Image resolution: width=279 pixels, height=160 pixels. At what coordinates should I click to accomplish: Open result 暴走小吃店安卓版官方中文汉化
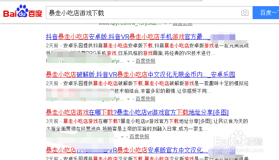[127, 150]
